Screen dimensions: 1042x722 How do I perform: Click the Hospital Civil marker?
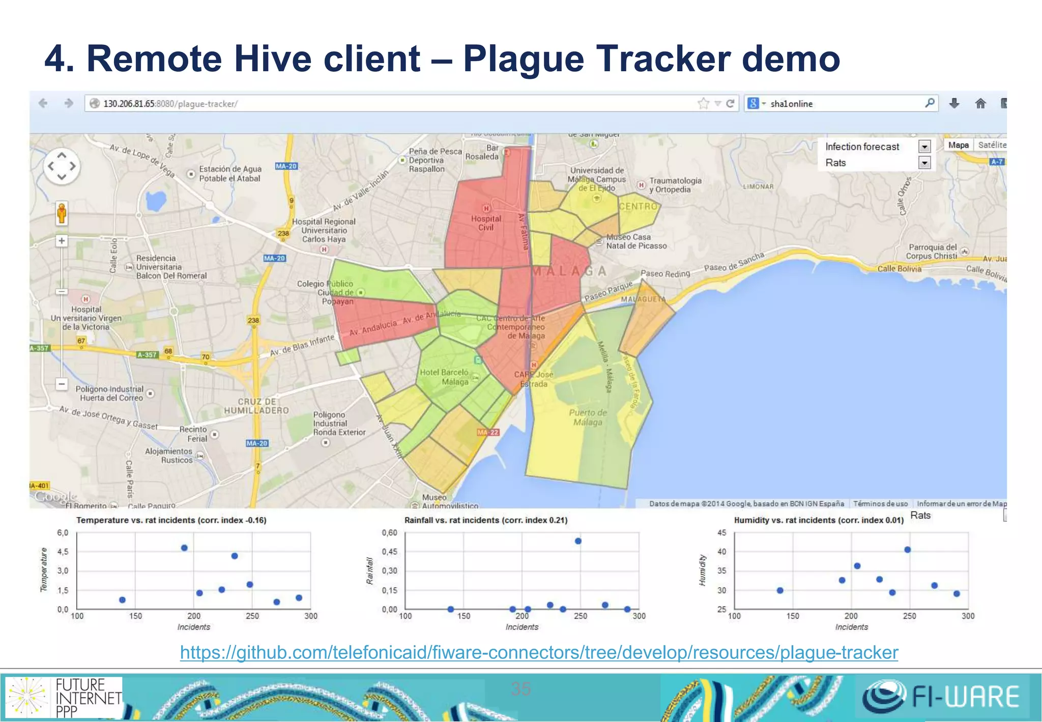point(486,208)
